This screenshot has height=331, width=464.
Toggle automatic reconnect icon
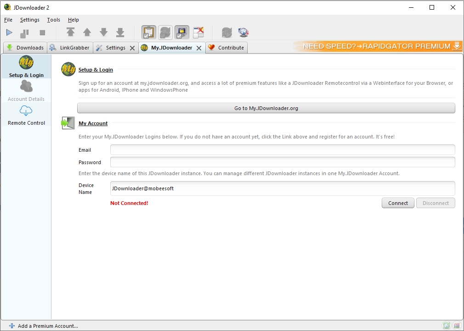(165, 33)
